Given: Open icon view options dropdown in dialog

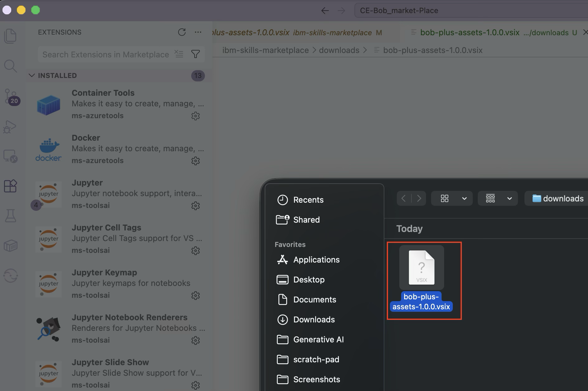Looking at the screenshot, I should [452, 198].
